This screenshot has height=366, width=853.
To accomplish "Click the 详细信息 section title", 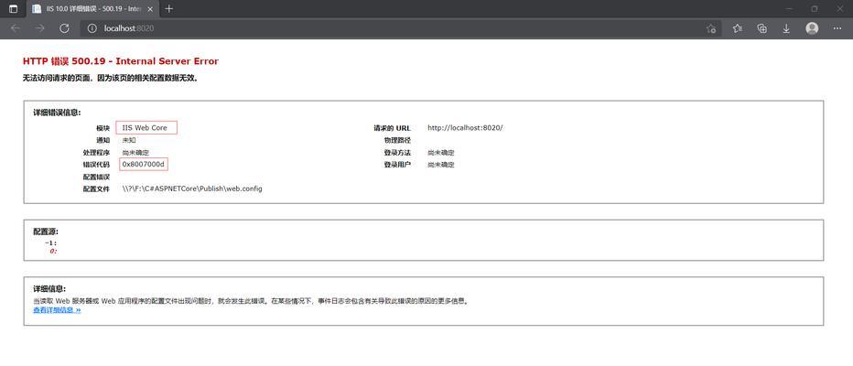I will pos(49,289).
